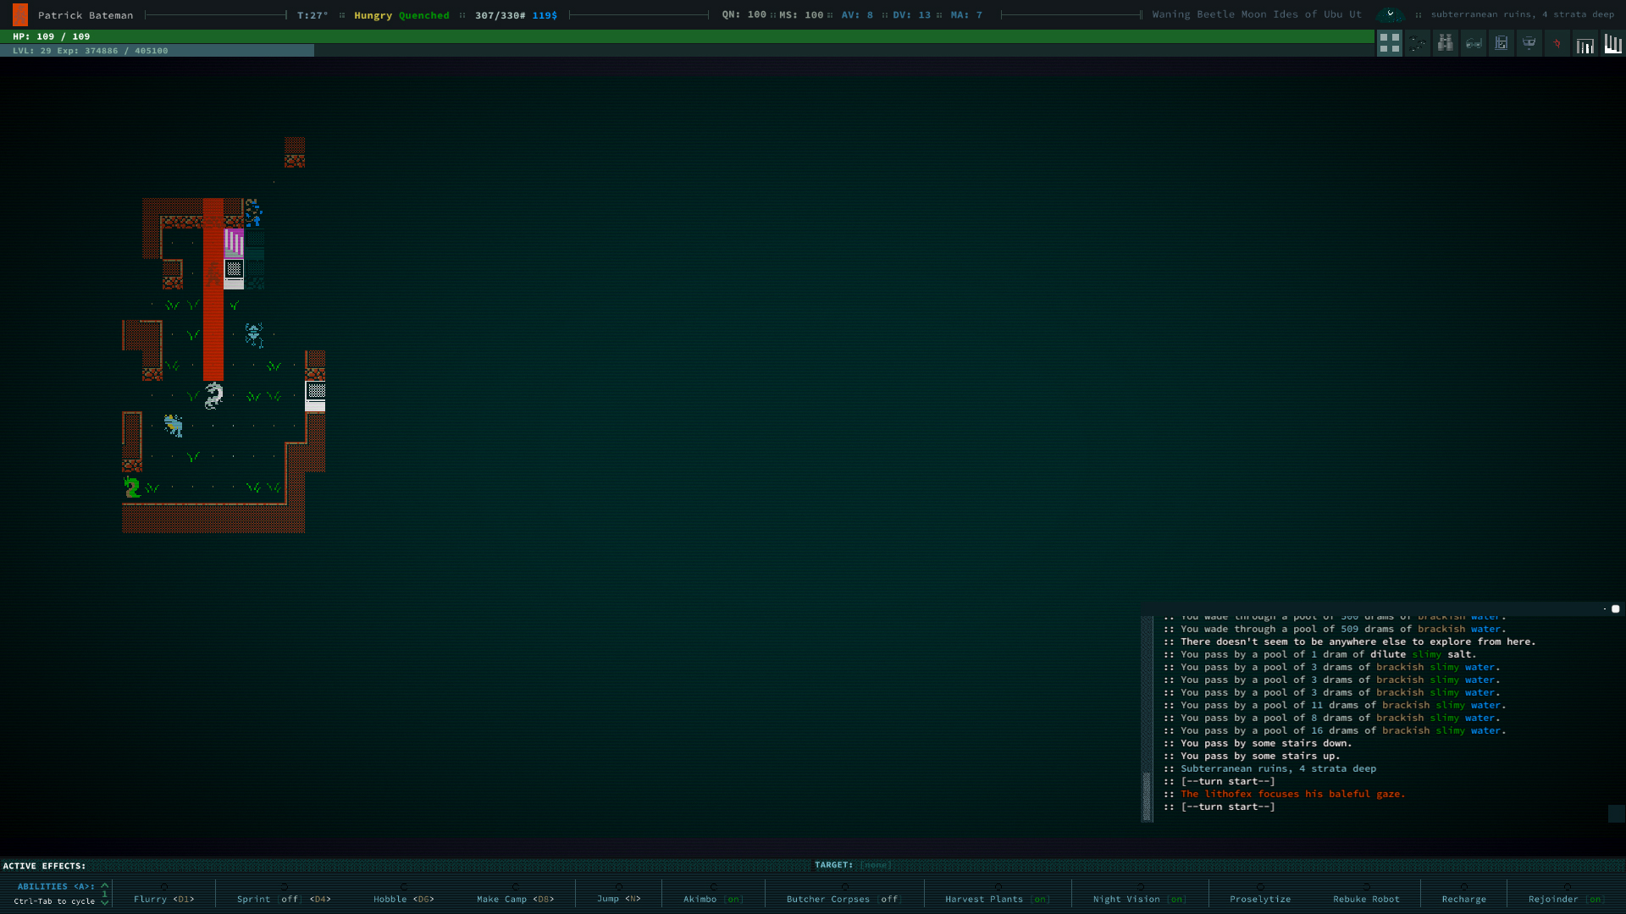Click the message log scrollbar
The height and width of the screenshot is (914, 1626).
pyautogui.click(x=1148, y=796)
